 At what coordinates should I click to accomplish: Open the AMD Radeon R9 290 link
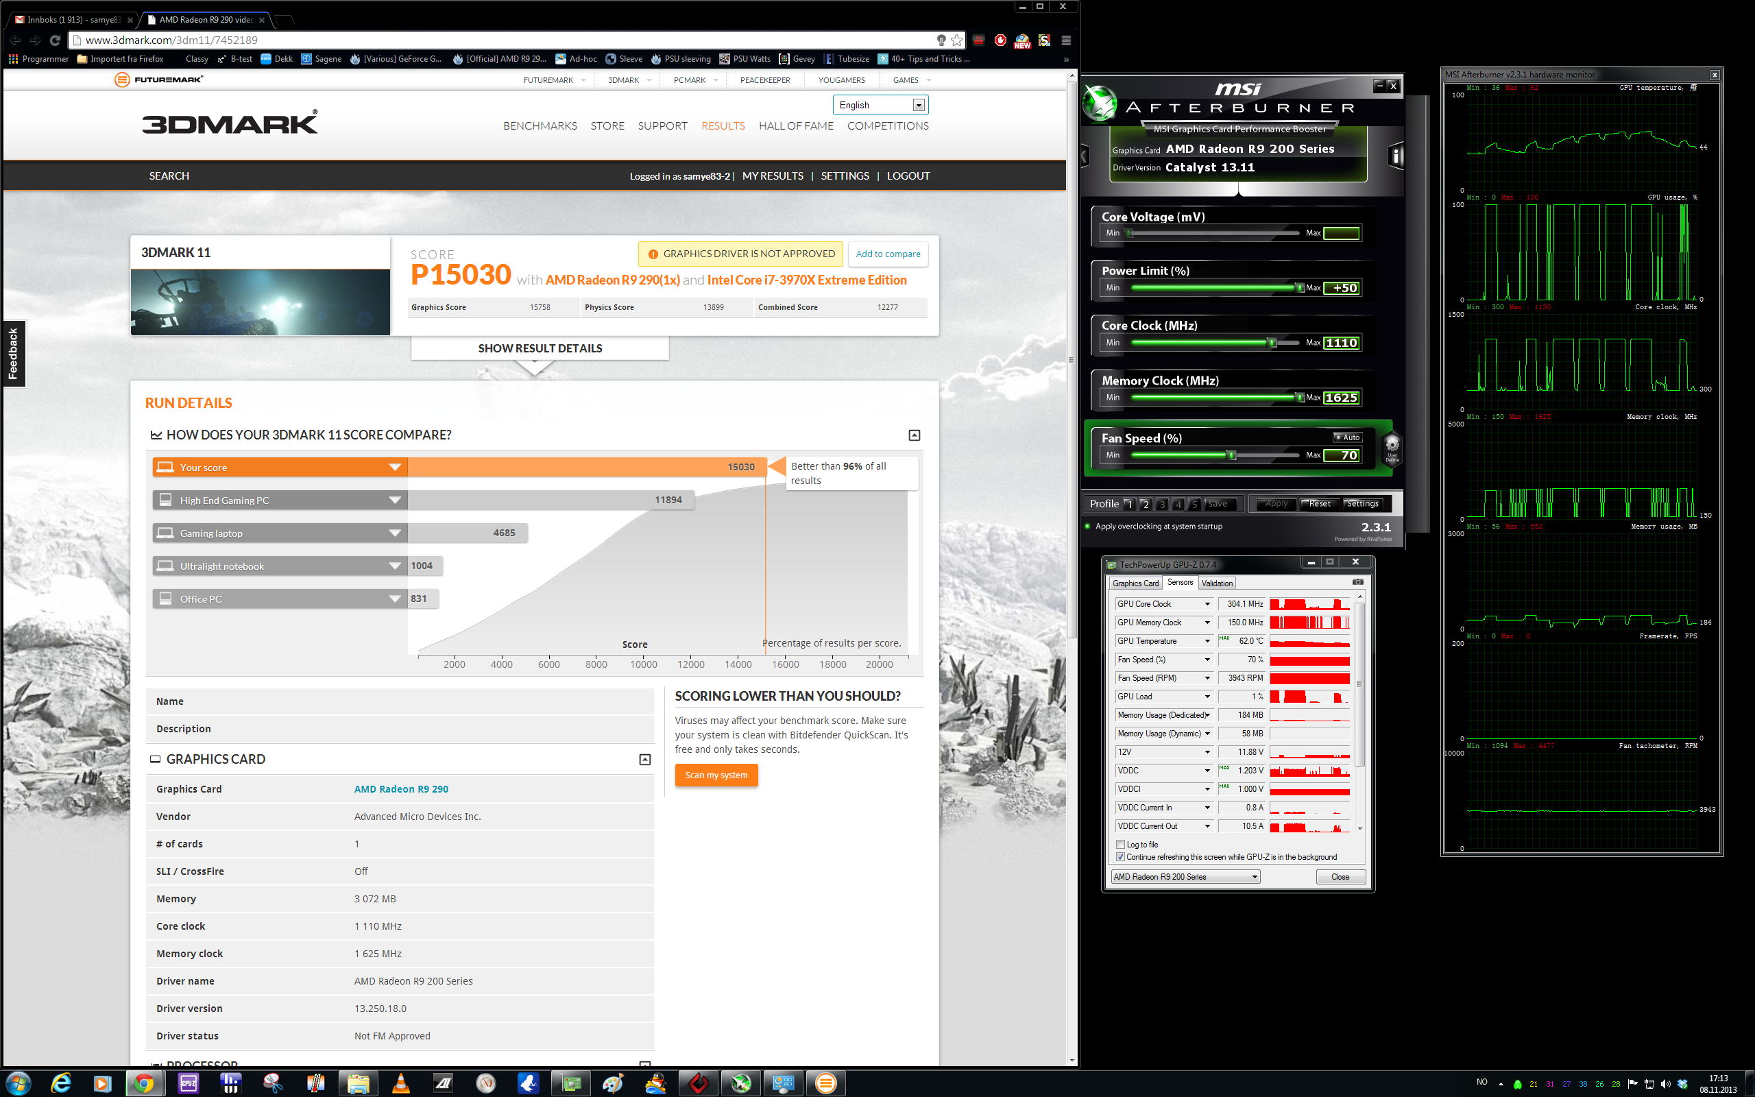tap(401, 788)
